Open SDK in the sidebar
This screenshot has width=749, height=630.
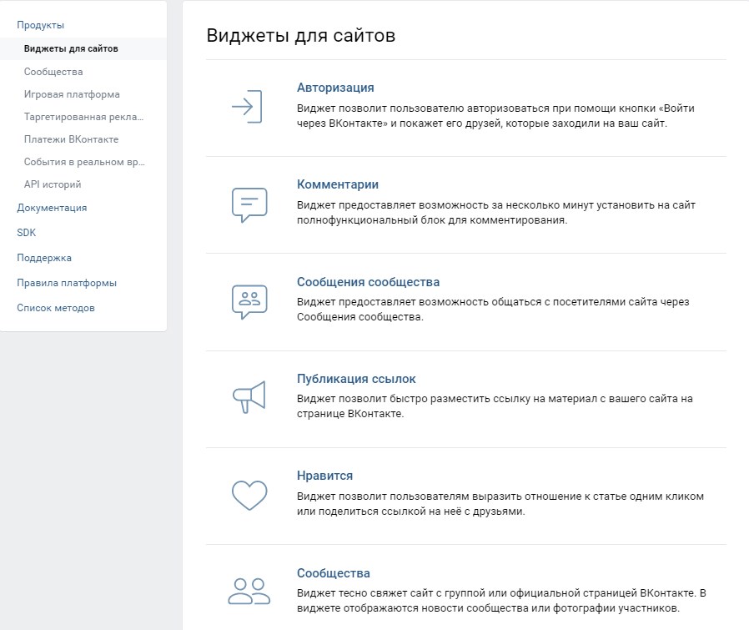[26, 233]
